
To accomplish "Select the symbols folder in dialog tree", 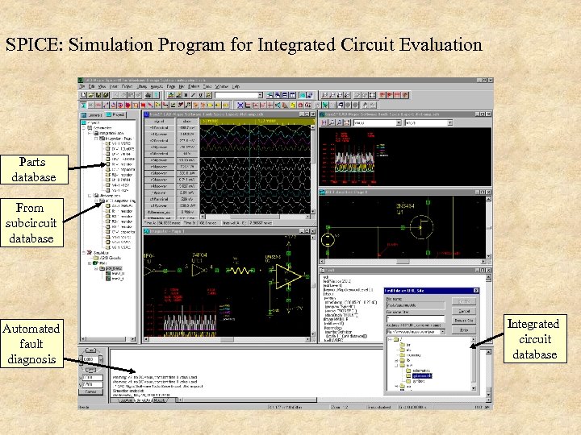I will tap(415, 381).
